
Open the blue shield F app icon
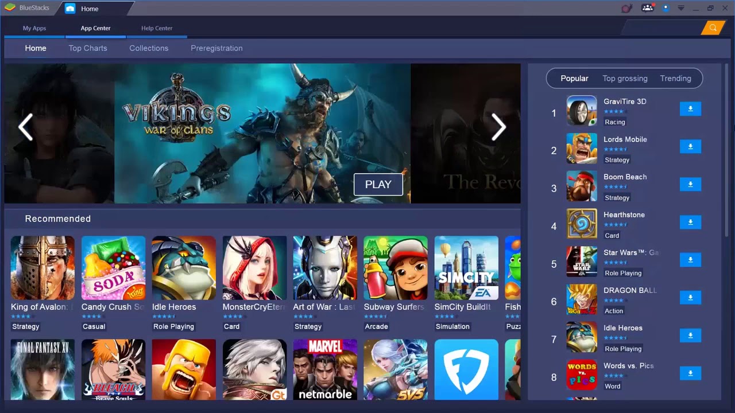(466, 370)
